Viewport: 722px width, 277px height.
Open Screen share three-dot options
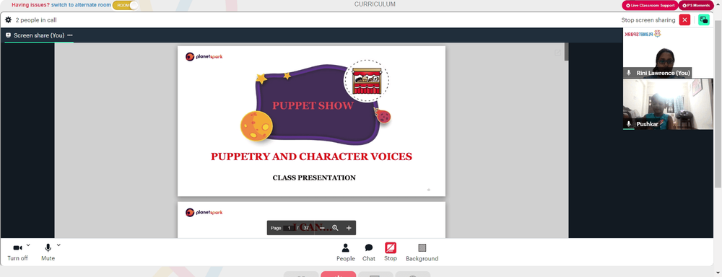70,35
